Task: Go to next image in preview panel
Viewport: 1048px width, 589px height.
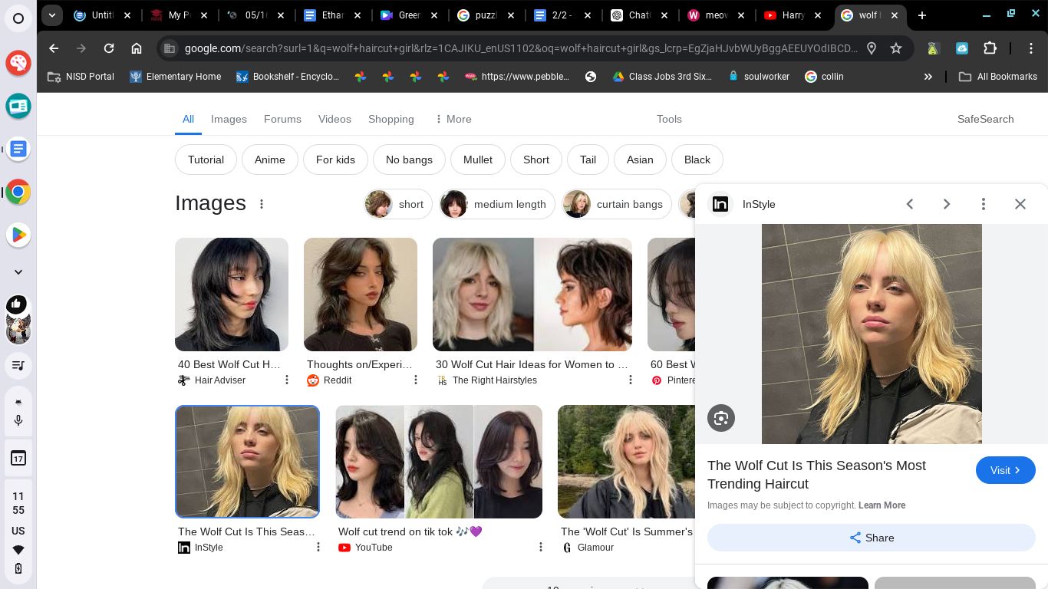Action: pyautogui.click(x=946, y=204)
